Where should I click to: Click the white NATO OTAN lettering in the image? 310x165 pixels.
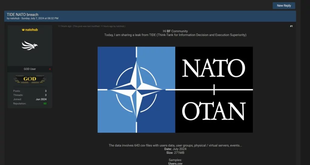(214, 90)
